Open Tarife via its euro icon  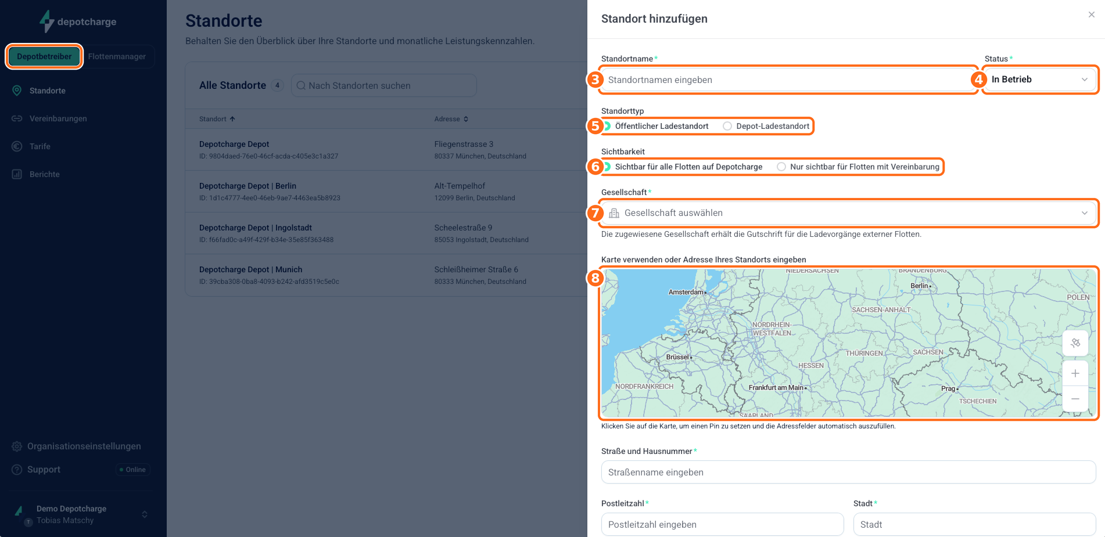(17, 146)
